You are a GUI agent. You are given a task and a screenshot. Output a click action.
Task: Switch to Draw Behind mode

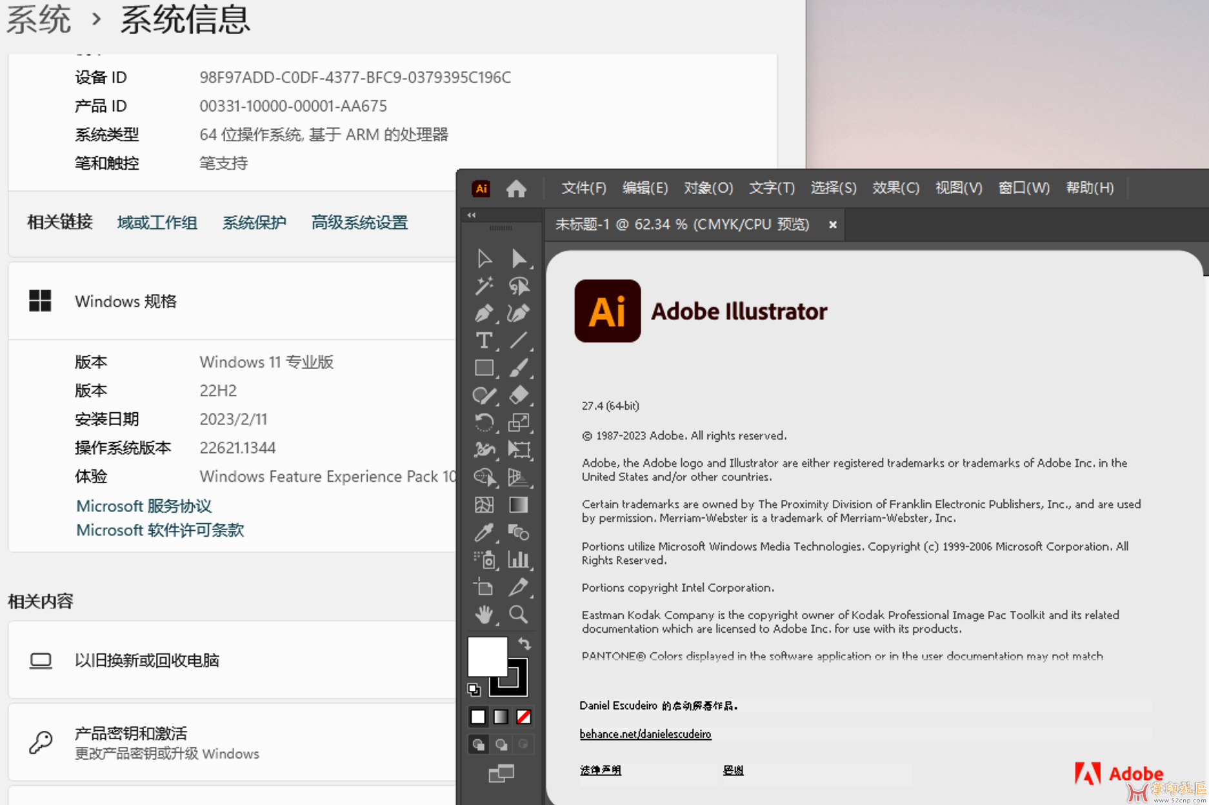501,744
